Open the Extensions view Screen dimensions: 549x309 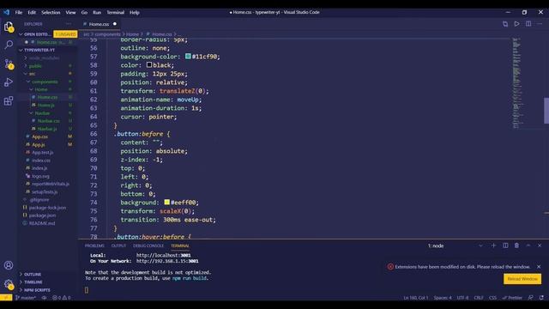point(9,101)
